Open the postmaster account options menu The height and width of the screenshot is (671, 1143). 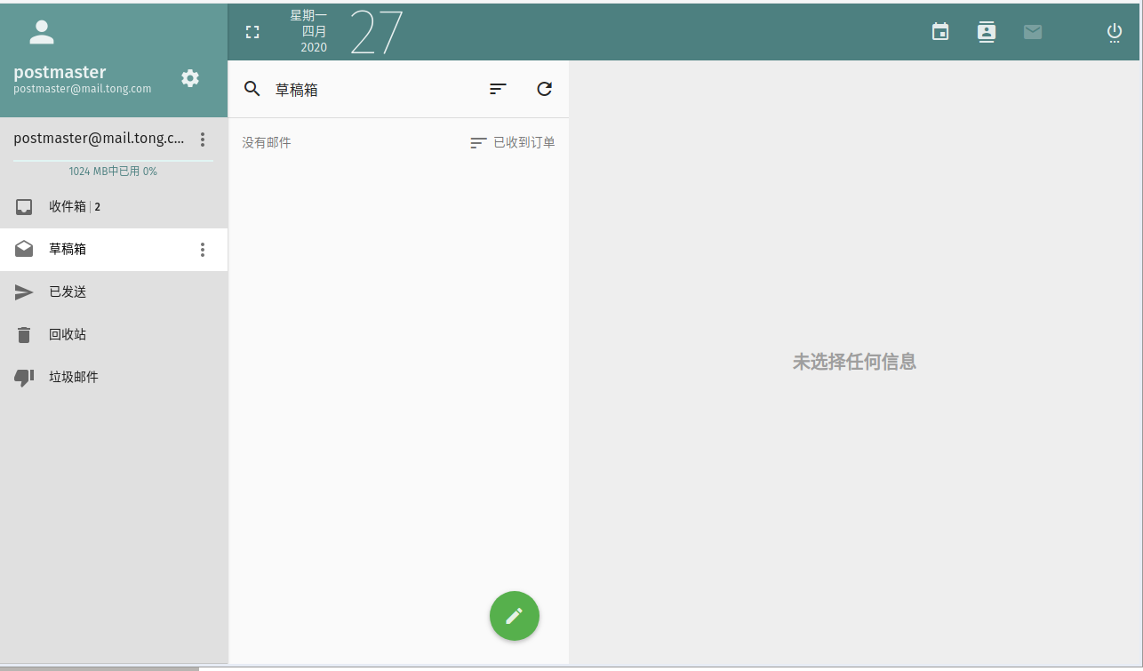click(x=203, y=140)
